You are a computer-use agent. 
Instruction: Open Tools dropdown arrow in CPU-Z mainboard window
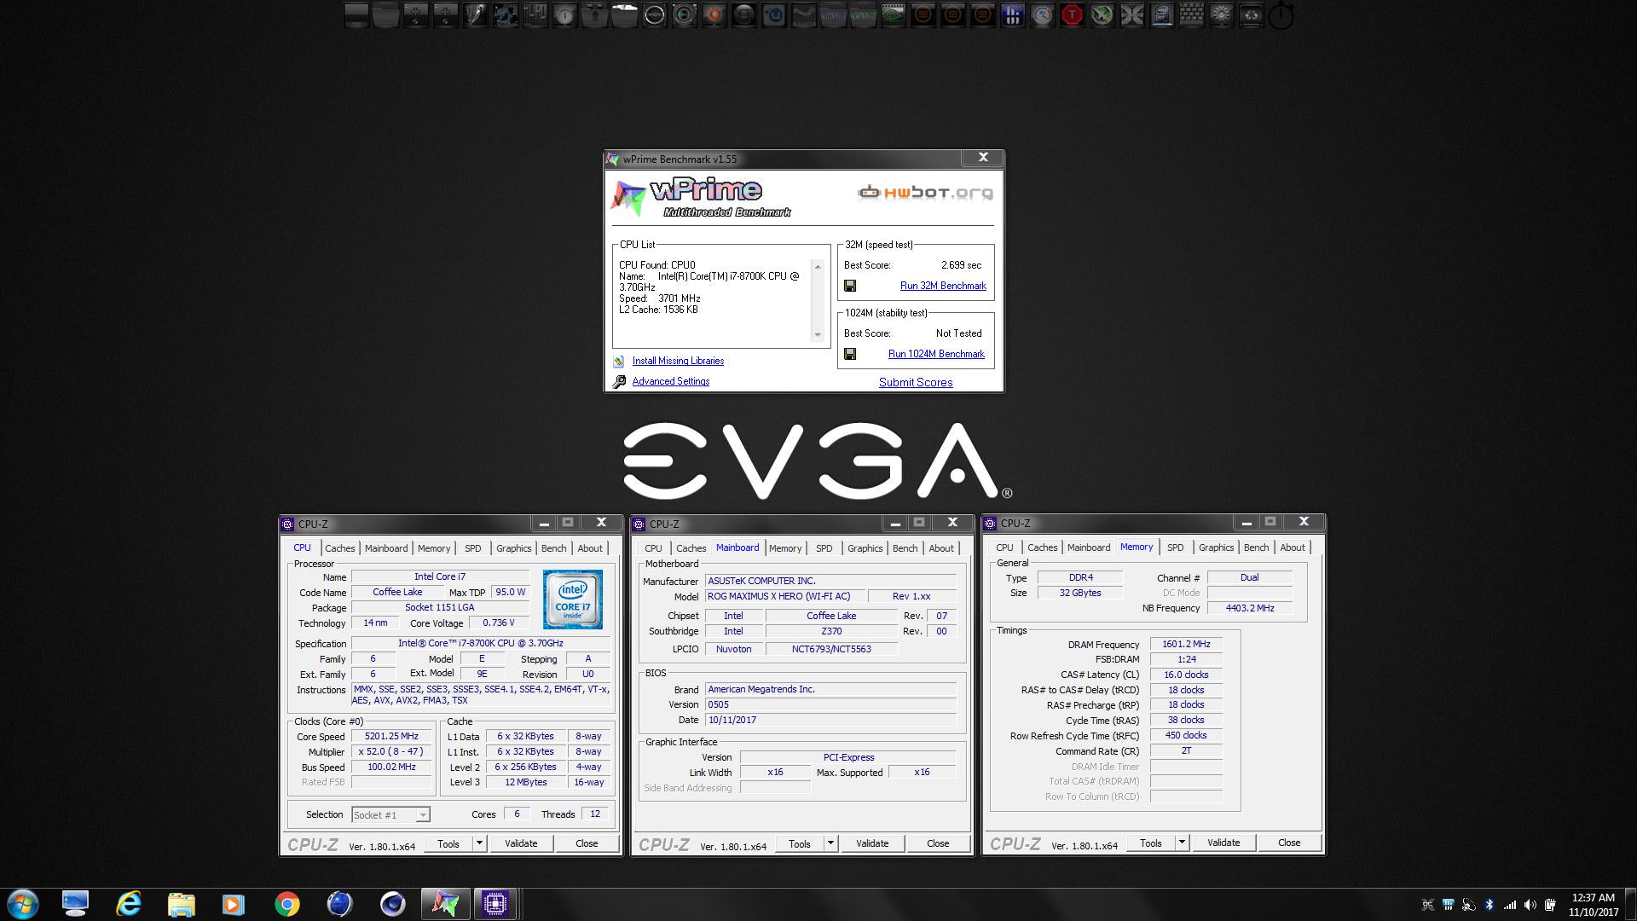(x=830, y=843)
